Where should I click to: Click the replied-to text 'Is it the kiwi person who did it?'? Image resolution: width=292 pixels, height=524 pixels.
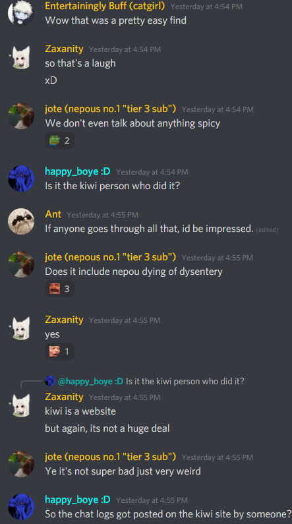pyautogui.click(x=185, y=382)
